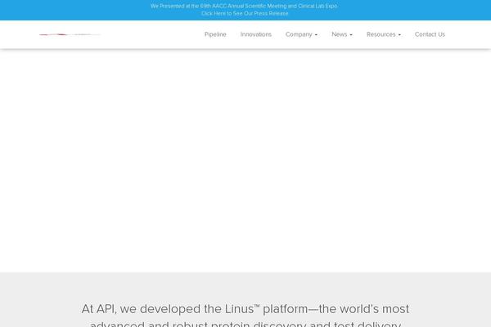Expand the News dropdown menu

click(342, 34)
